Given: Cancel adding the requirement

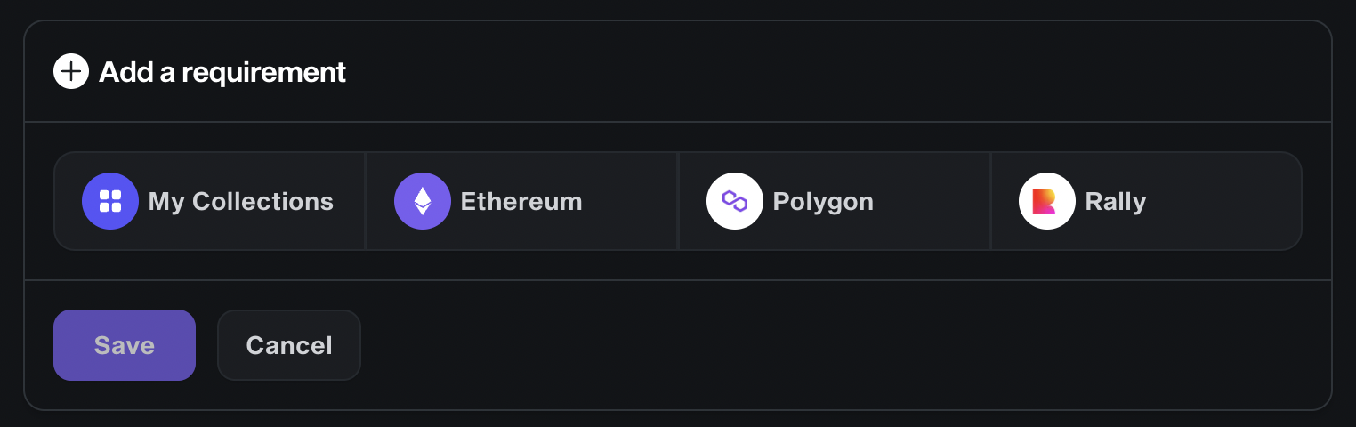Looking at the screenshot, I should click(x=289, y=345).
